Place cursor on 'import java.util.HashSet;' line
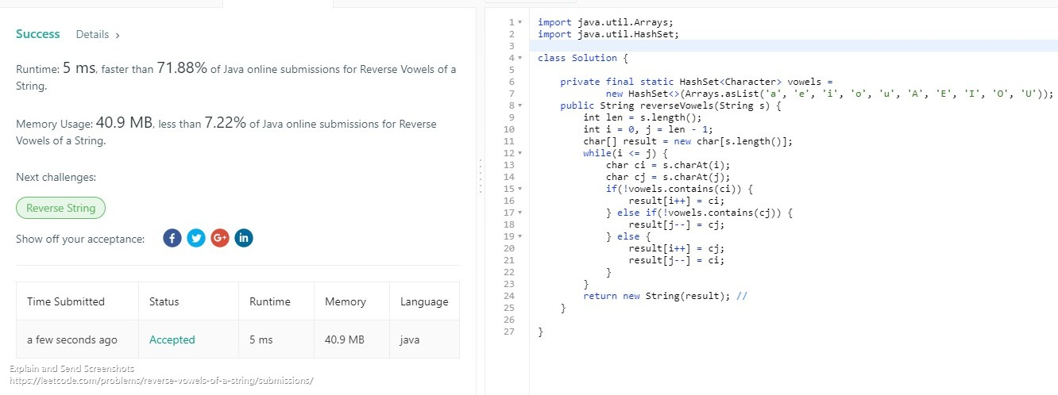The width and height of the screenshot is (1058, 395). tap(608, 34)
